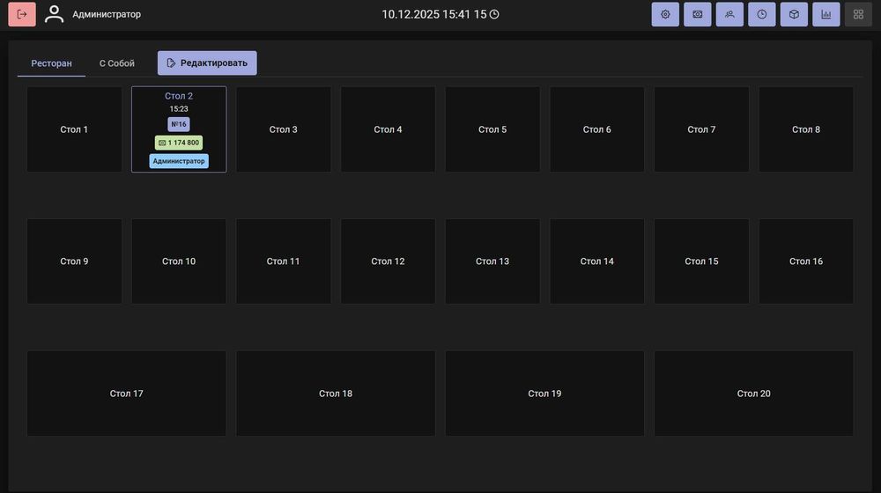Click the user profile avatar icon
Screen dimensions: 881x493
54,14
